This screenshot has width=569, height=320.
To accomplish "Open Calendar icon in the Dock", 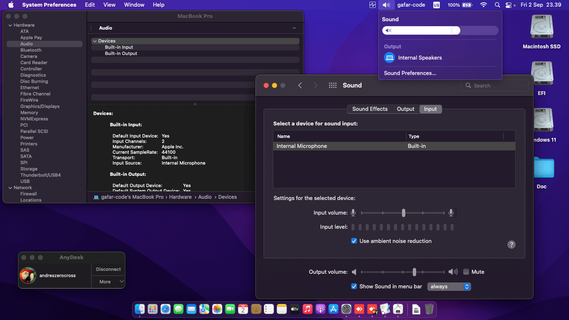I will [243, 309].
